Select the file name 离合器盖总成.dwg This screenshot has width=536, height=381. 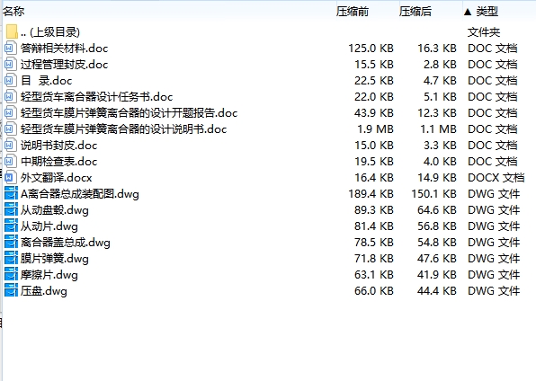click(66, 243)
